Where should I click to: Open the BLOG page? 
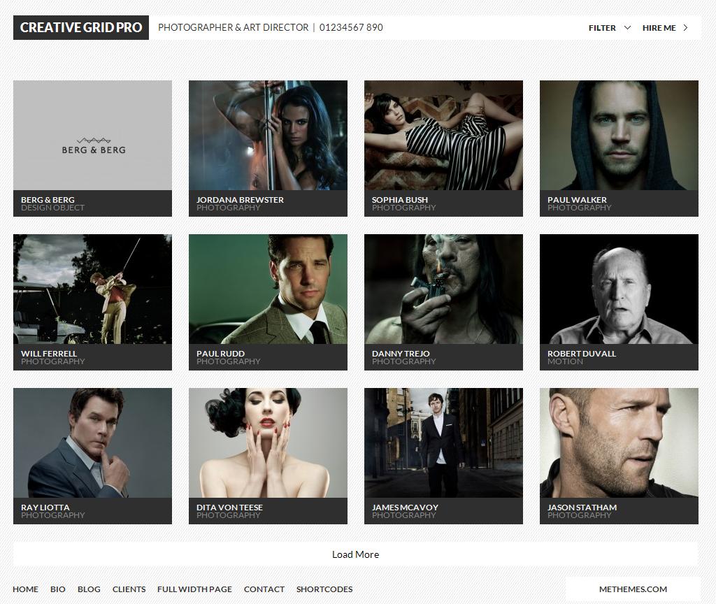tap(89, 589)
